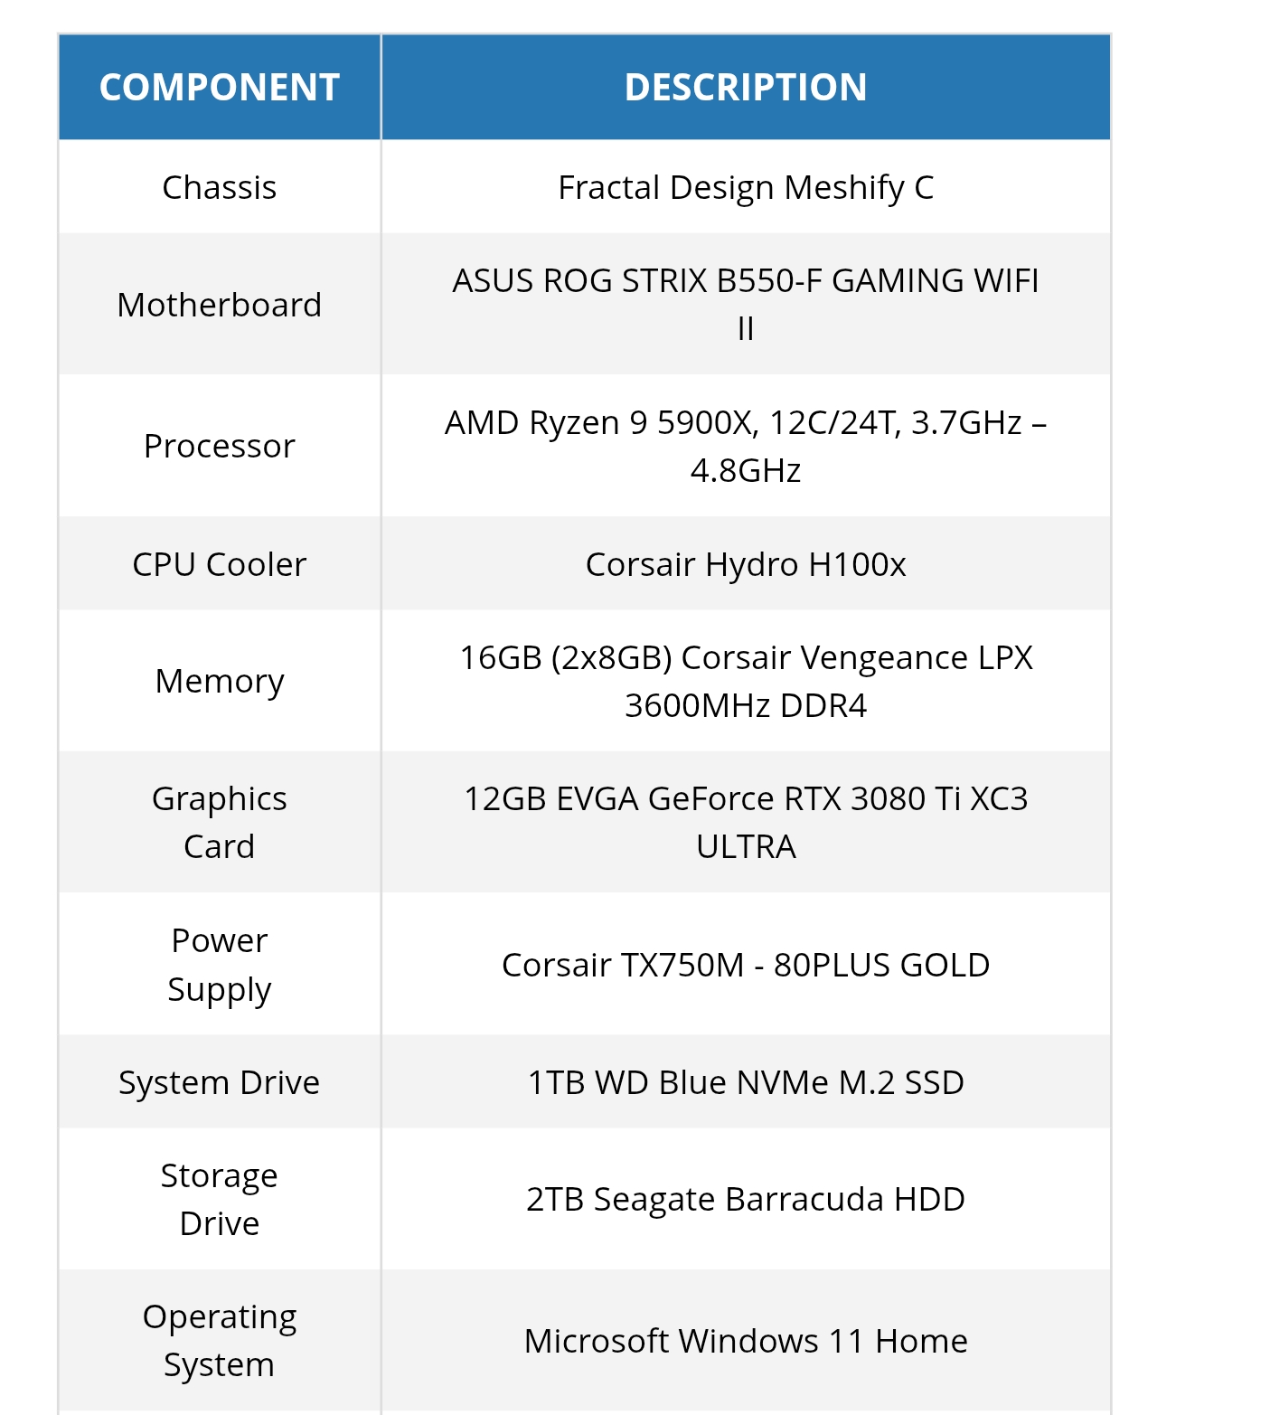Viewport: 1270px width, 1415px height.
Task: Select the Processor label cell
Action: [x=219, y=446]
